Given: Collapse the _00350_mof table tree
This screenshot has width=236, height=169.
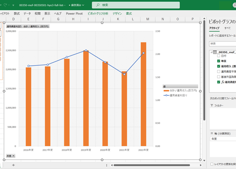Looking at the screenshot, I should pyautogui.click(x=211, y=52).
